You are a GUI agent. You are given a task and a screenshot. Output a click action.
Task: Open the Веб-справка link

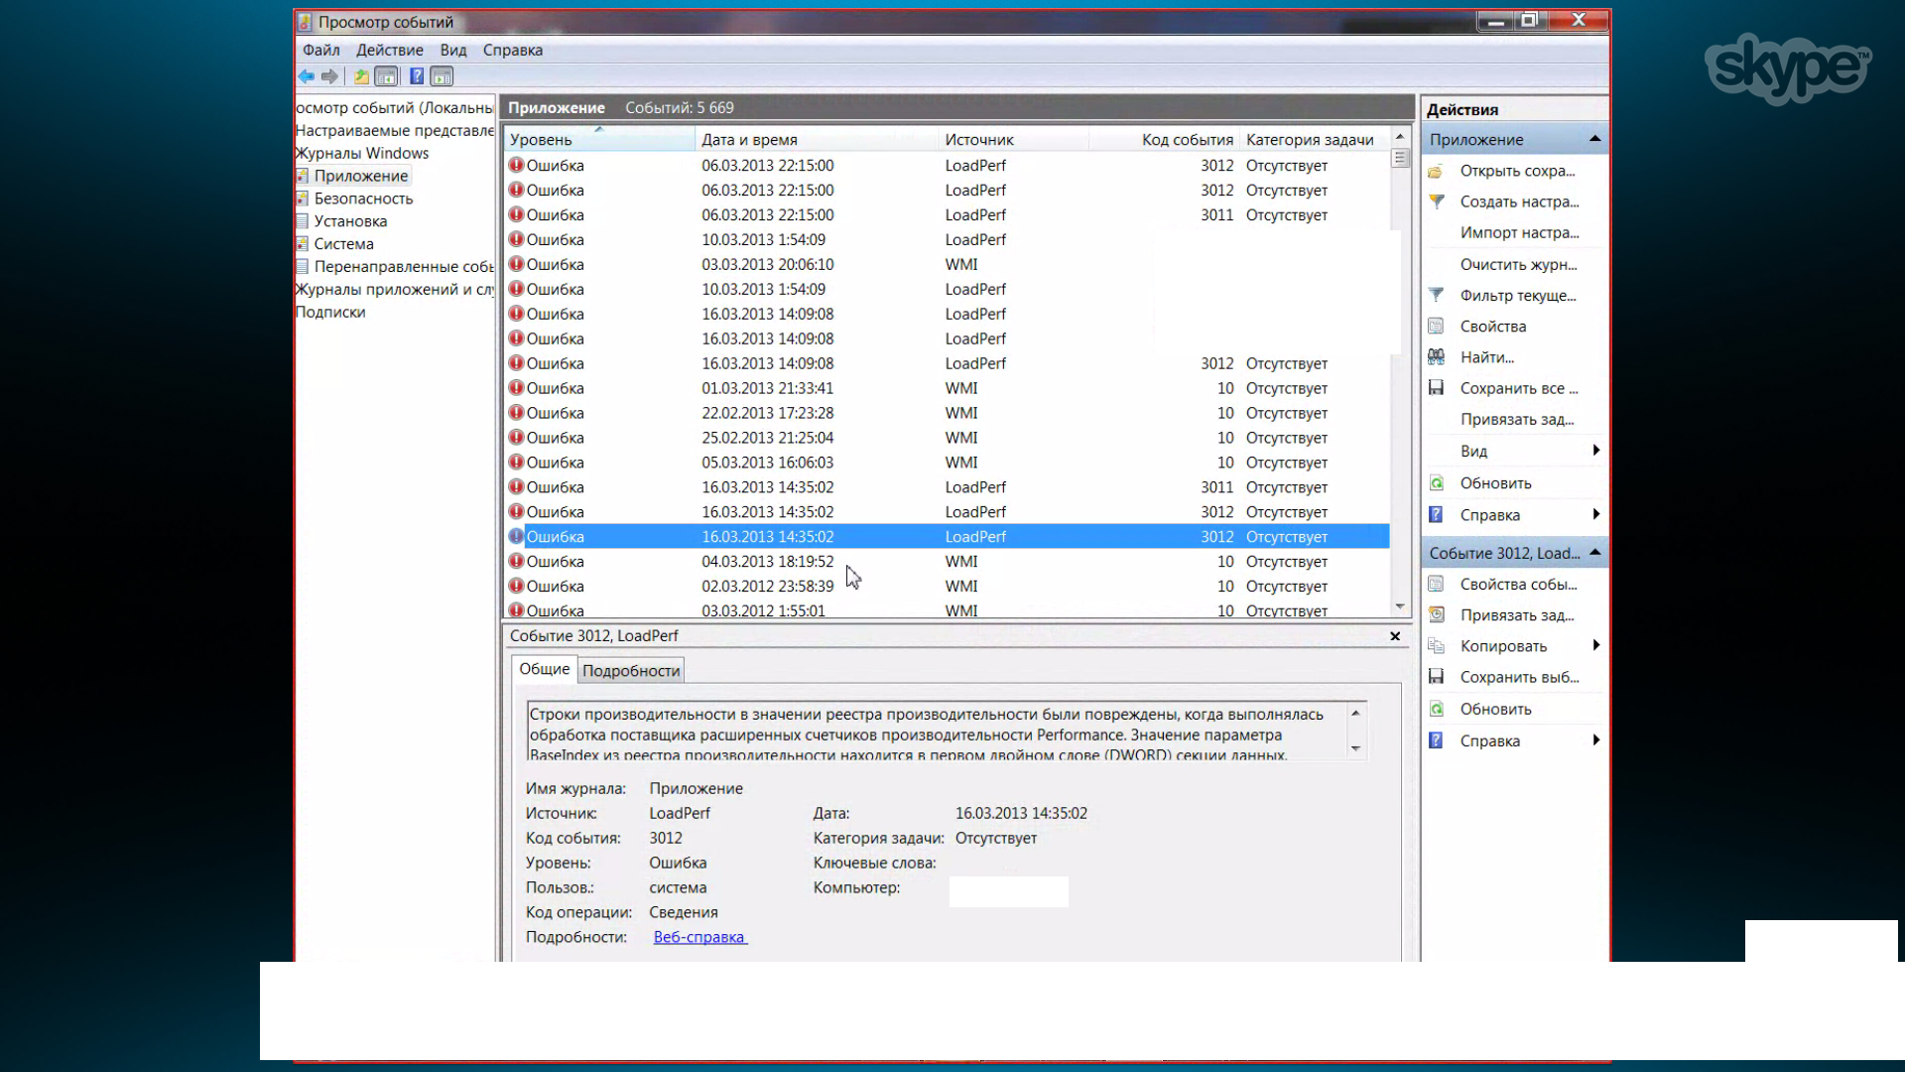pyautogui.click(x=699, y=937)
